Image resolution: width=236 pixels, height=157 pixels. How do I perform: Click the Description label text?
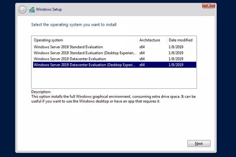coord(41,92)
